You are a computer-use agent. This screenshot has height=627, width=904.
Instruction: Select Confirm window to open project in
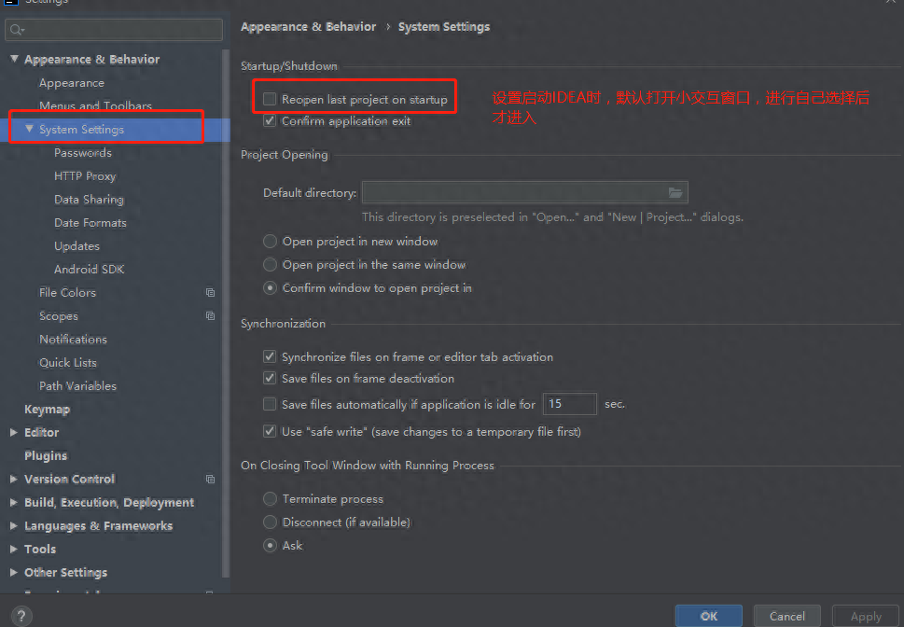click(270, 287)
